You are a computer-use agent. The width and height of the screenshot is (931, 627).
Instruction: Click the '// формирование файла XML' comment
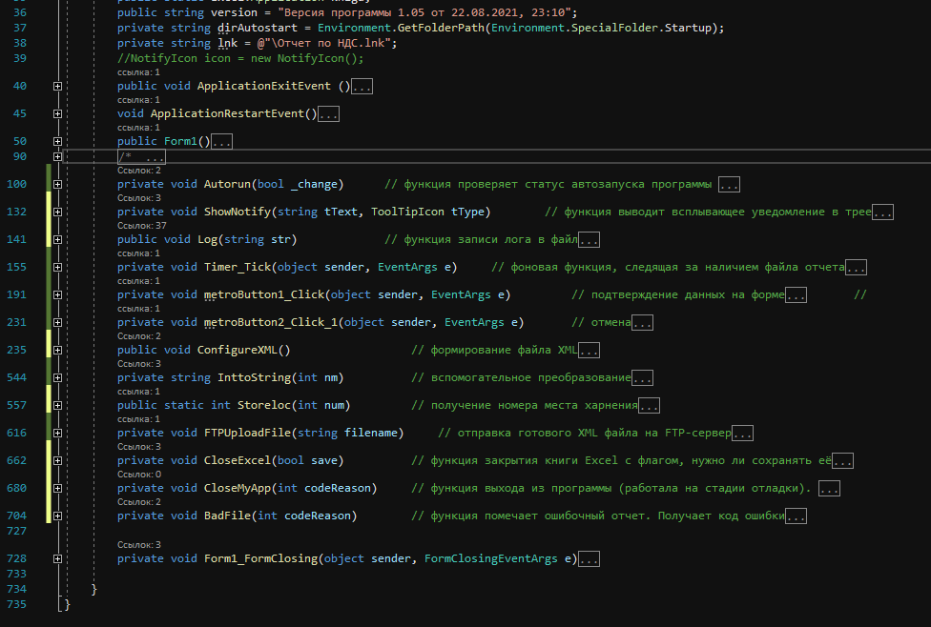tap(494, 350)
